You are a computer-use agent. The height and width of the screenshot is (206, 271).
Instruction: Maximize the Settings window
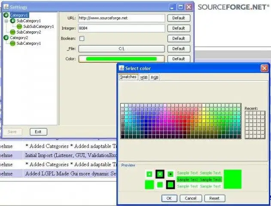click(181, 7)
